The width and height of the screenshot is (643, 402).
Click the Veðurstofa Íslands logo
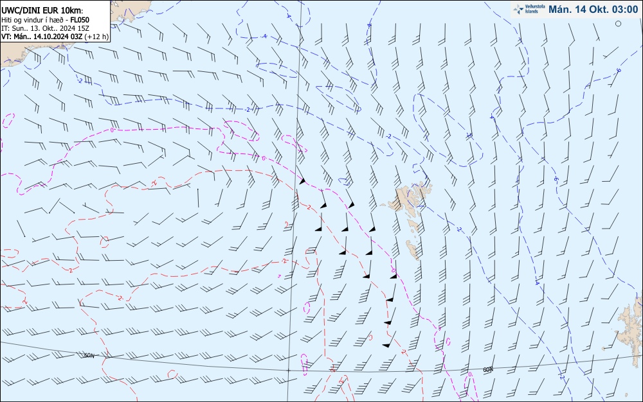pos(529,9)
